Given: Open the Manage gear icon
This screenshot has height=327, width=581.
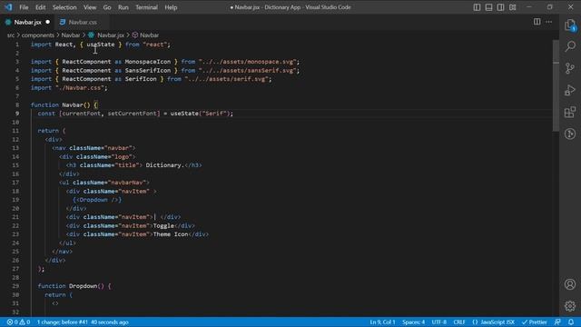Looking at the screenshot, I should pyautogui.click(x=570, y=306).
